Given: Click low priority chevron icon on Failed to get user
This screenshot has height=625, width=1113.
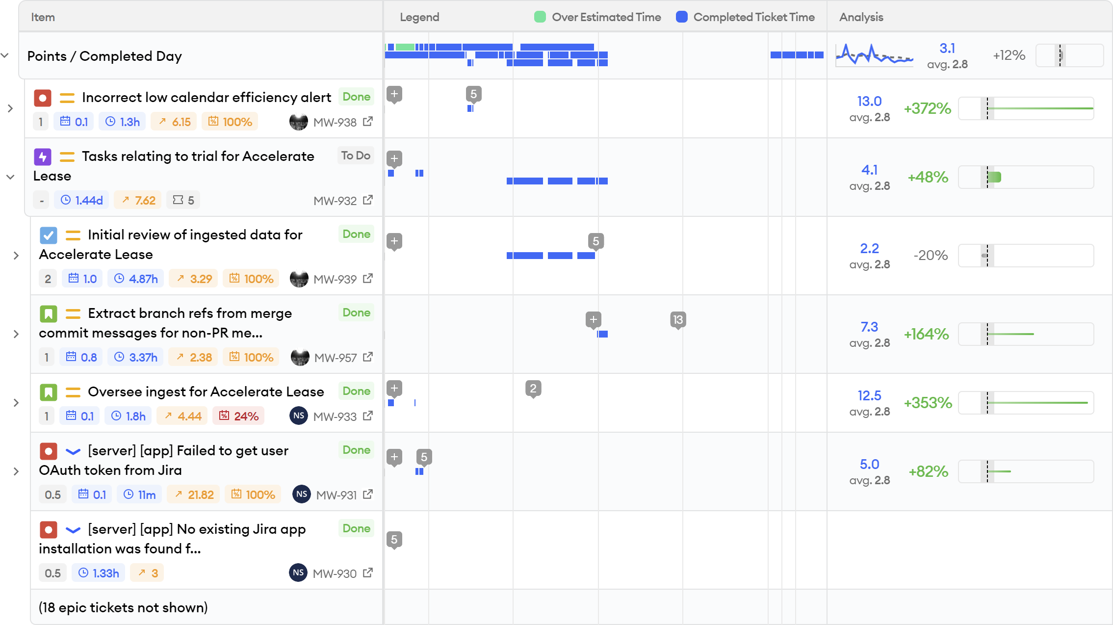Looking at the screenshot, I should coord(73,451).
